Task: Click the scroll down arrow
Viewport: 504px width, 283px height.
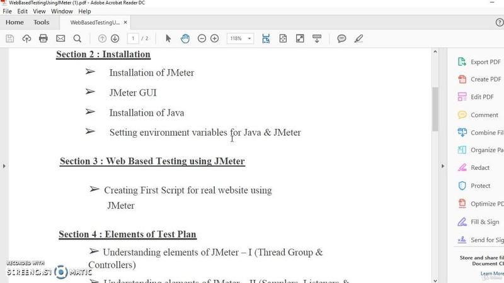Action: [x=435, y=280]
